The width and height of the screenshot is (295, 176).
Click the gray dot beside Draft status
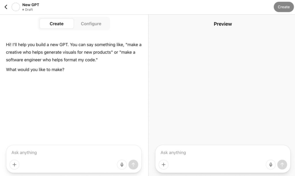pos(23,10)
